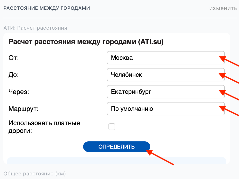Click the "Использовать платные дороги" label
Viewport: 239px width, 179px height.
(x=44, y=127)
